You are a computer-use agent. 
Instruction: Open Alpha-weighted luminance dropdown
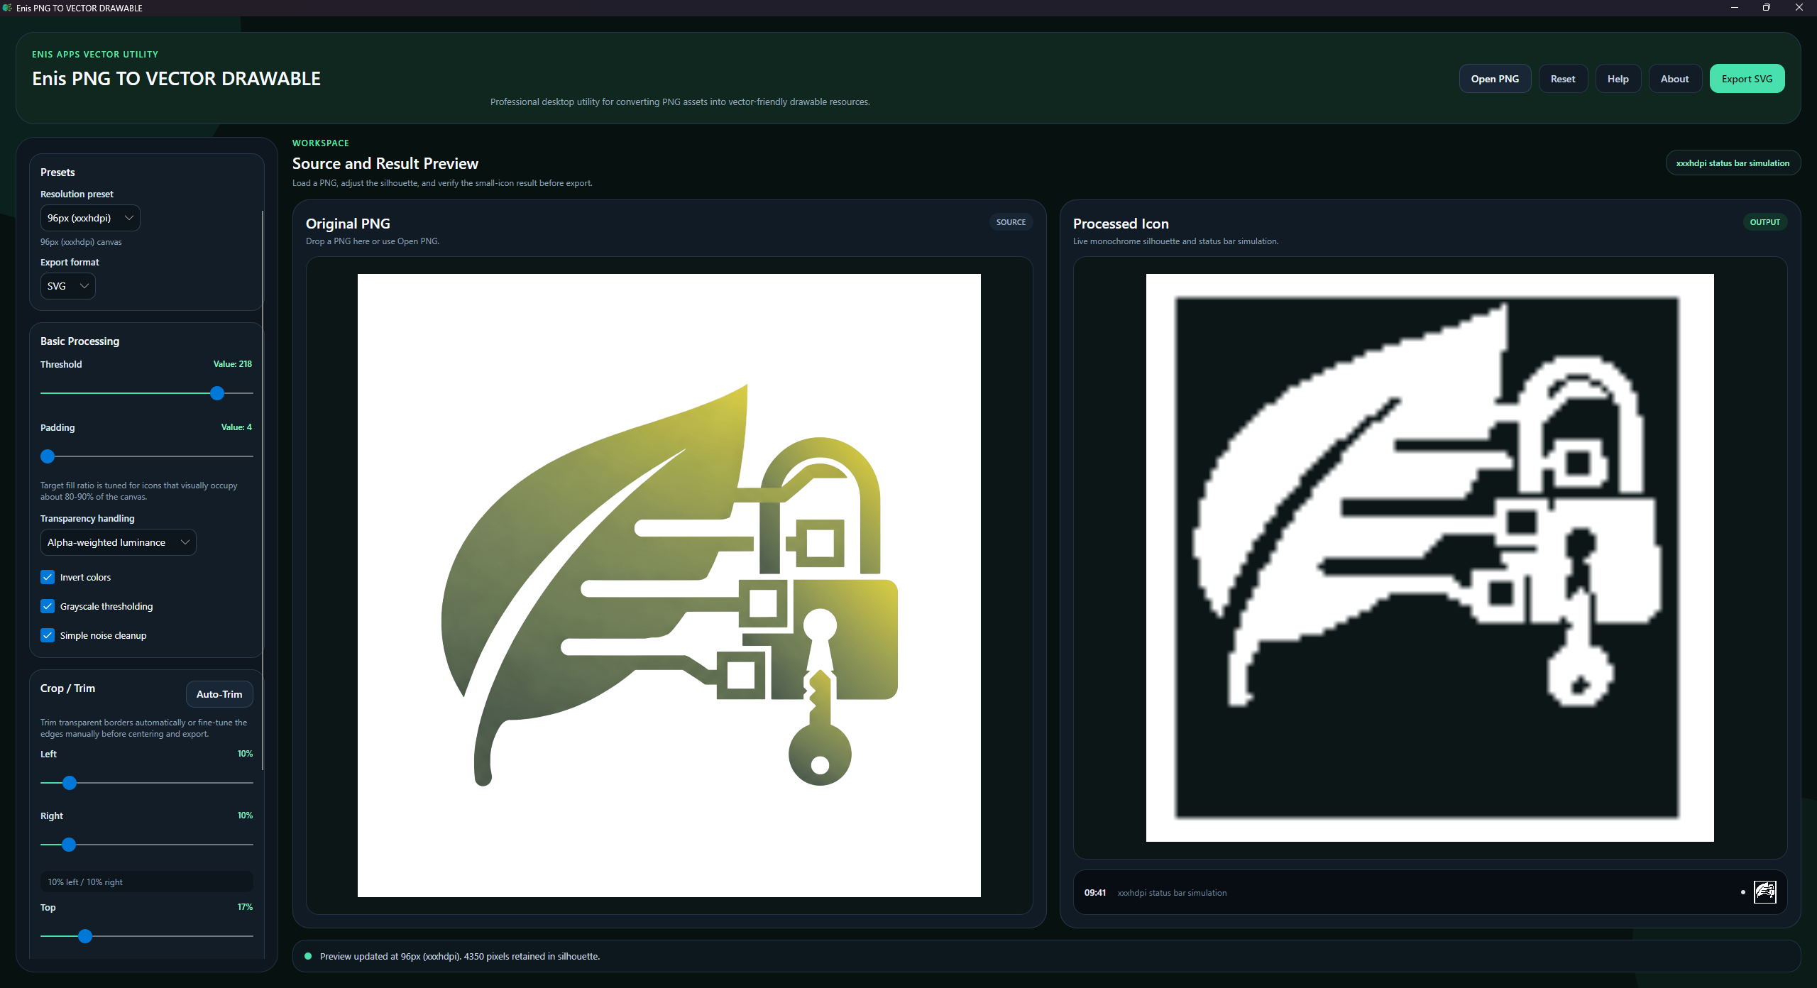(x=119, y=542)
